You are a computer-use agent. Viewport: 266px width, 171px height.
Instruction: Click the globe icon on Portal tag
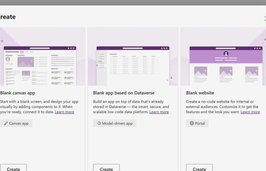(192, 123)
